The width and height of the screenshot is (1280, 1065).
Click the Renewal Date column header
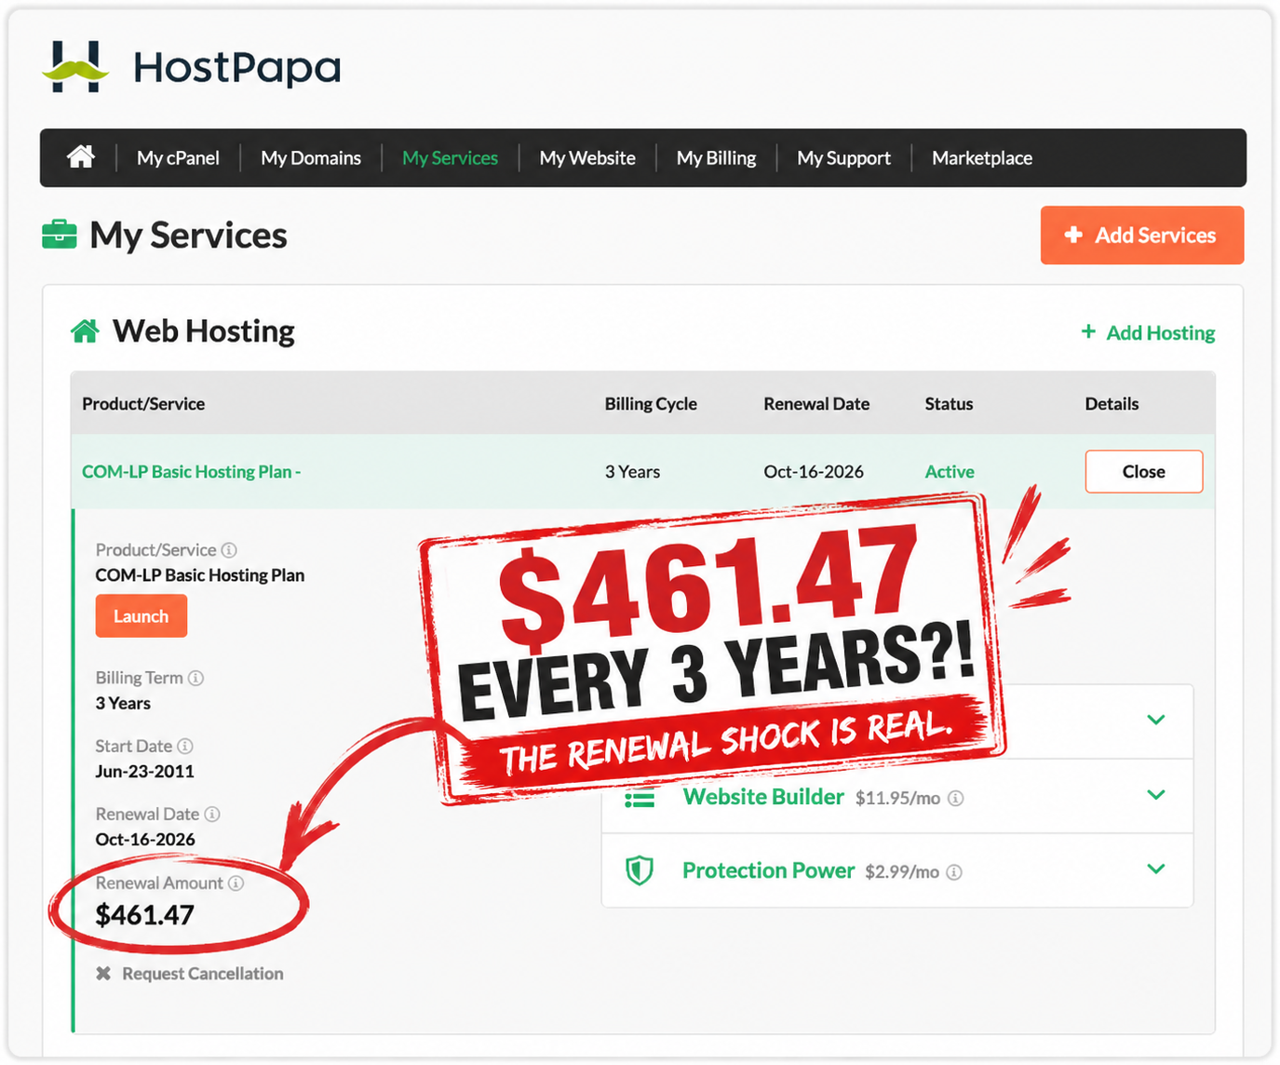(816, 404)
